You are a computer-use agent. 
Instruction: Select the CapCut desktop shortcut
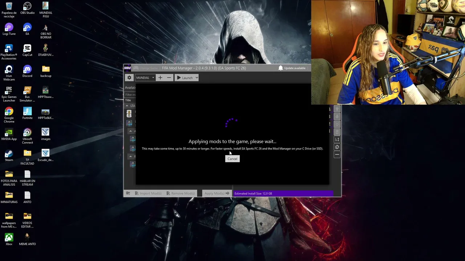click(27, 51)
